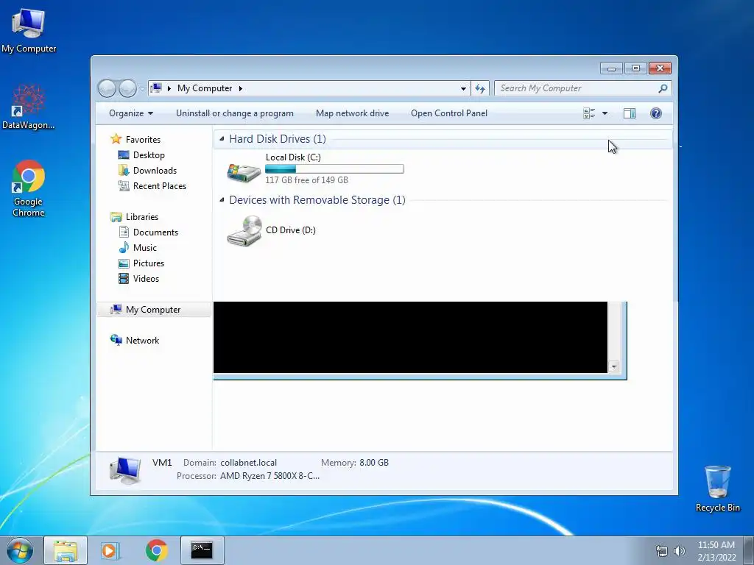Viewport: 754px width, 565px height.
Task: Refresh the My Computer view
Action: 480,88
